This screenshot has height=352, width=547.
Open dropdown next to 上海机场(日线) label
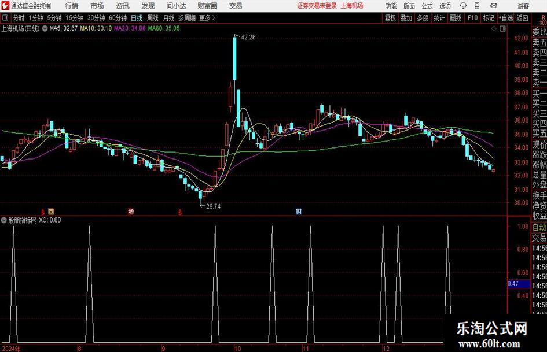[45, 28]
